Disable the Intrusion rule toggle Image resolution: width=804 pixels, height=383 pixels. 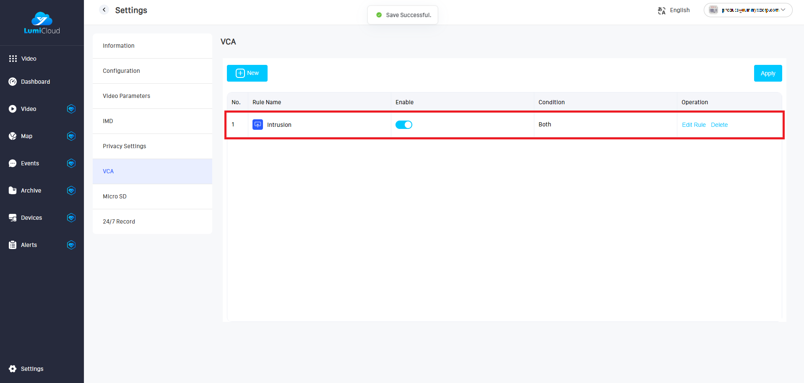tap(404, 125)
